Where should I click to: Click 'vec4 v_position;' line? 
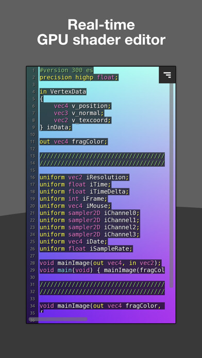pyautogui.click(x=82, y=106)
